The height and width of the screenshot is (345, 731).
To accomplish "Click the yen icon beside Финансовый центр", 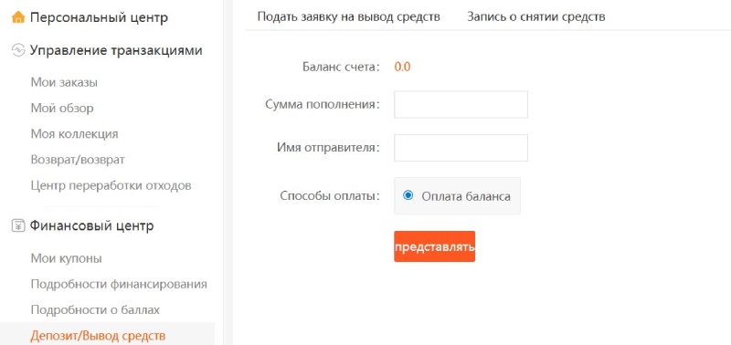I will pyautogui.click(x=17, y=226).
